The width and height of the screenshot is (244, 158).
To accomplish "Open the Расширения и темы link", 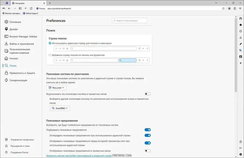I will click(20, 146).
